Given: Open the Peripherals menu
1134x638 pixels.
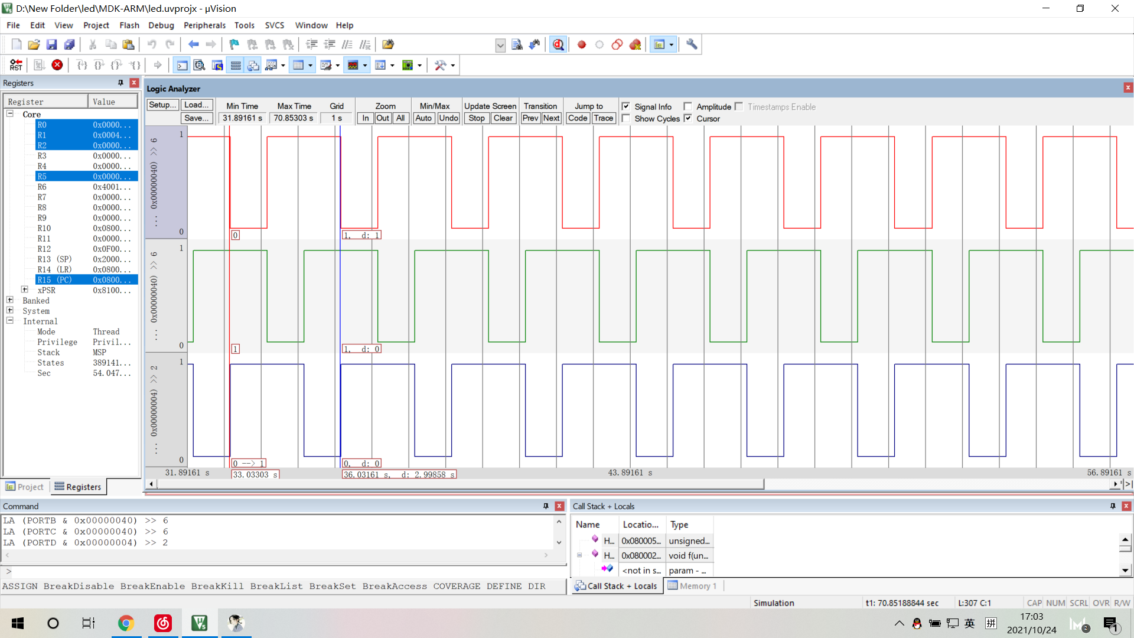Looking at the screenshot, I should point(204,25).
